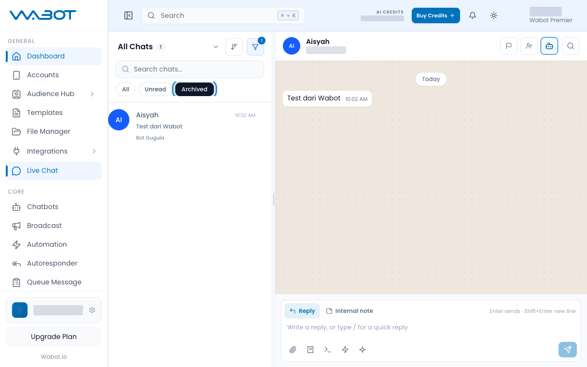Open the All Chats dropdown chevron

coord(216,47)
